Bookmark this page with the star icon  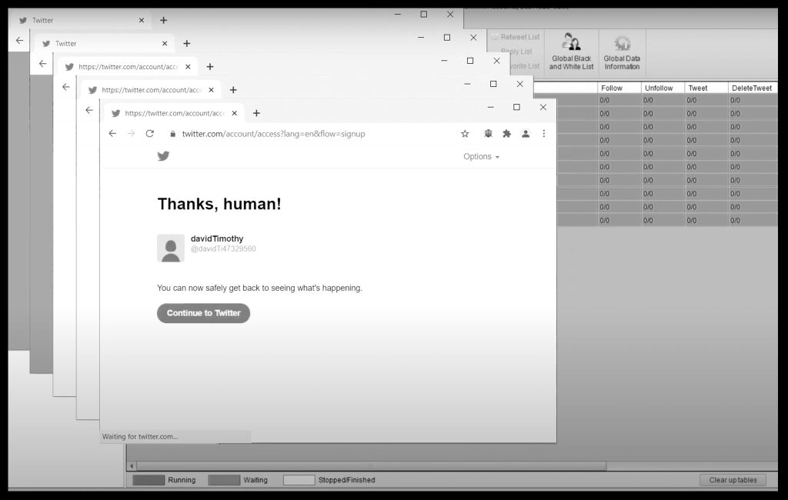coord(465,134)
